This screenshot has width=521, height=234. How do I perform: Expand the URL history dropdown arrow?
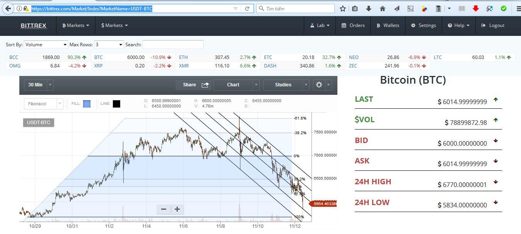(x=236, y=8)
